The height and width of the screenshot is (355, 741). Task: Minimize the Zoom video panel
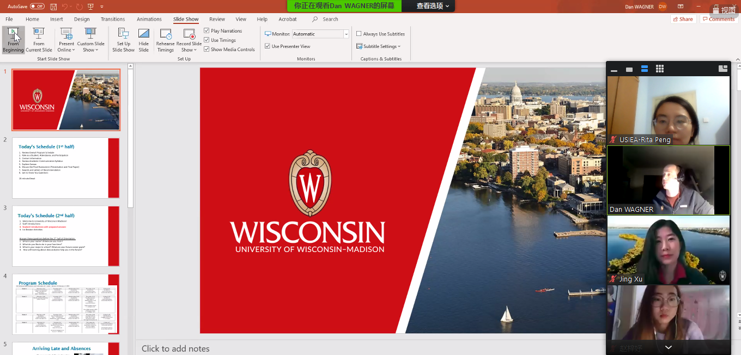click(x=614, y=70)
